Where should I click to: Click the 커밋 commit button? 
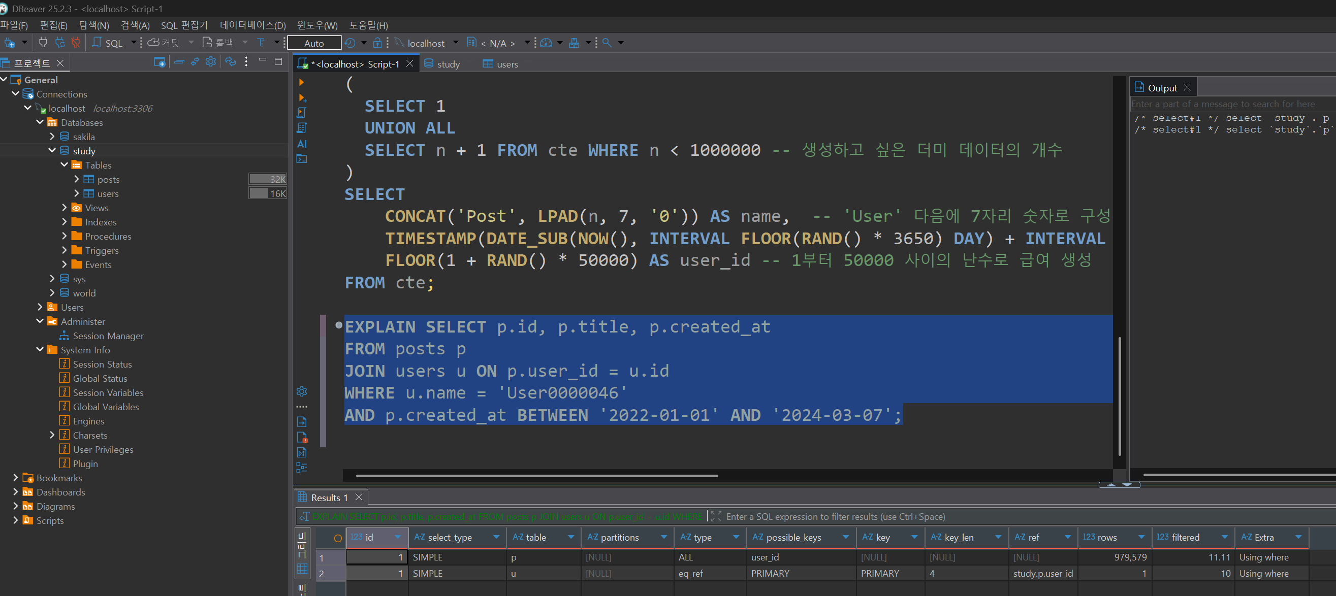pos(165,43)
